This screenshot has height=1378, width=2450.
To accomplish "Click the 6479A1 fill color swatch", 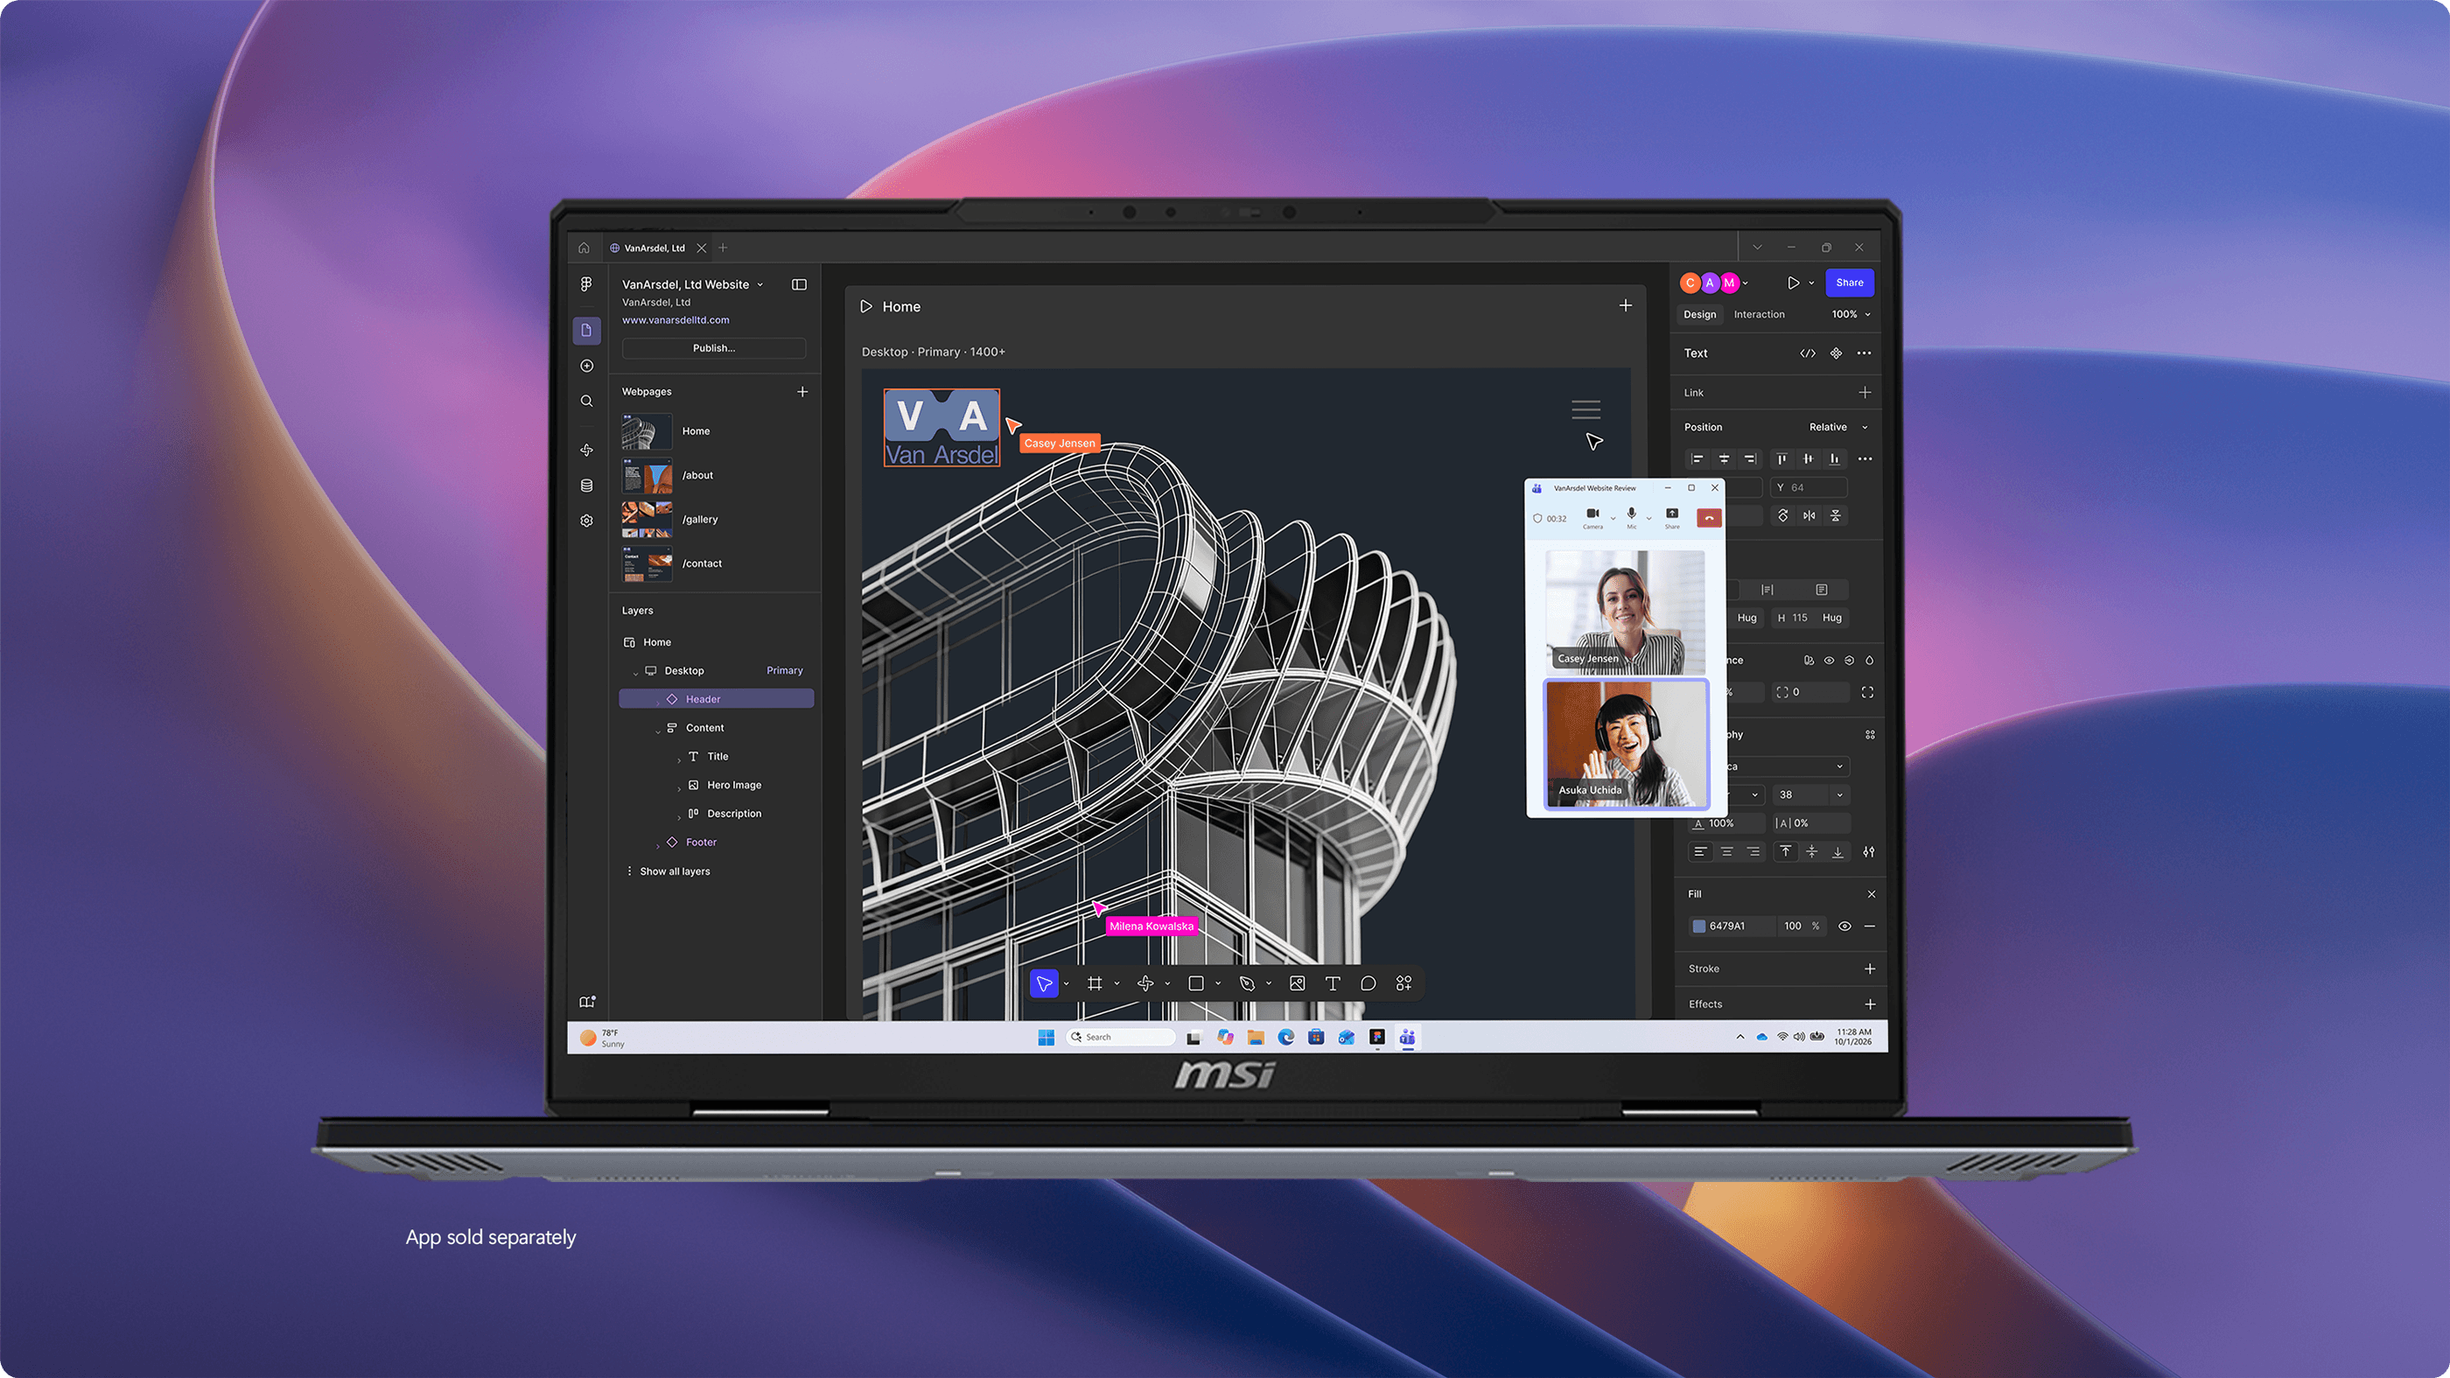I will point(1698,927).
